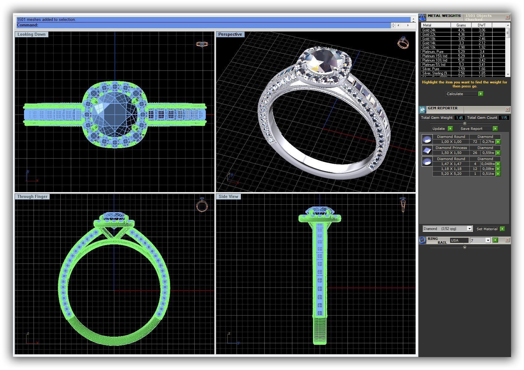524x370 pixels.
Task: Open the Diamond (3,52 spg) material dropdown
Action: tap(469, 229)
